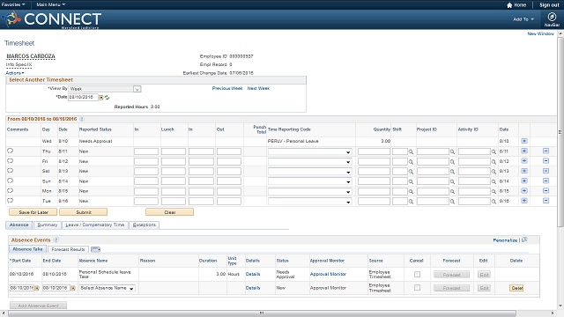Screen dimensions: 564x317
Task: Open Time Reporting Code dropdown for Tue 8/16
Action: click(x=309, y=202)
